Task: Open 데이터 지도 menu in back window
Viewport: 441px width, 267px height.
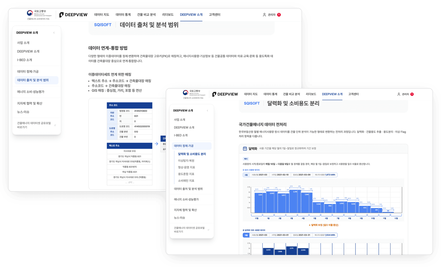Action: tap(102, 15)
